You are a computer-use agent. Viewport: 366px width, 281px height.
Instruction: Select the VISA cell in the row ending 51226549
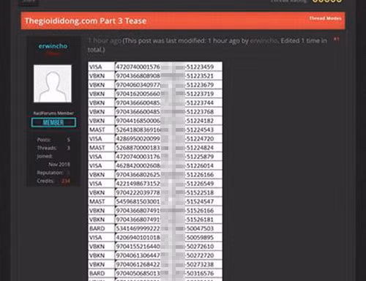pyautogui.click(x=102, y=184)
